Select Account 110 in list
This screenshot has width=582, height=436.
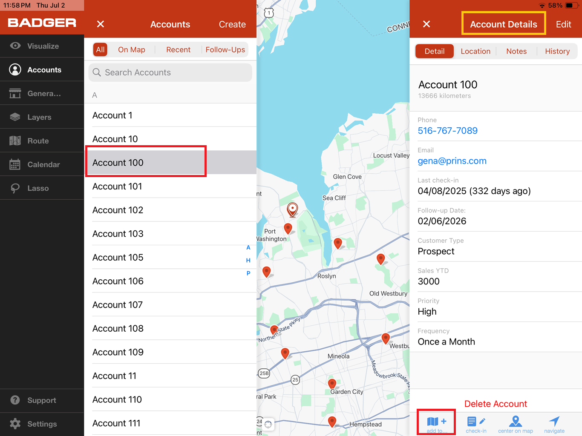tap(170, 399)
